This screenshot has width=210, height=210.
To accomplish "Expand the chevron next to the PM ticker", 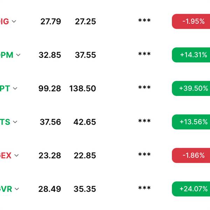I will 18,55.
